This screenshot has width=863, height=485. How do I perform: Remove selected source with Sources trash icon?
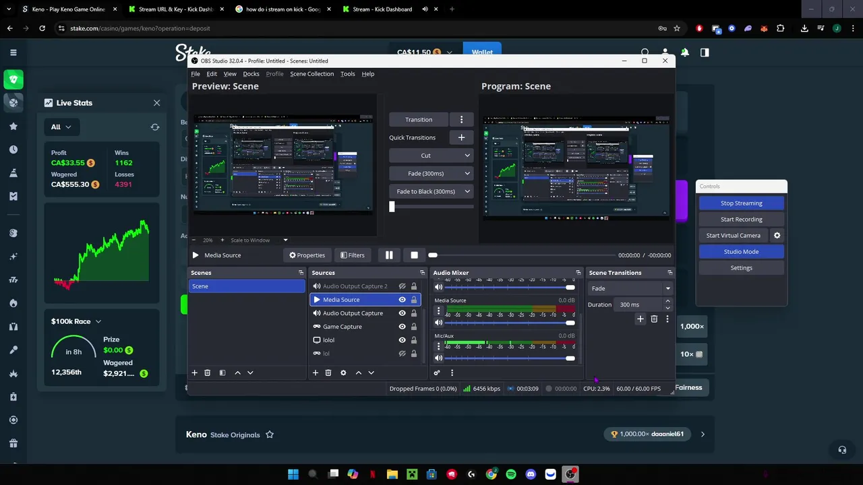(x=328, y=373)
